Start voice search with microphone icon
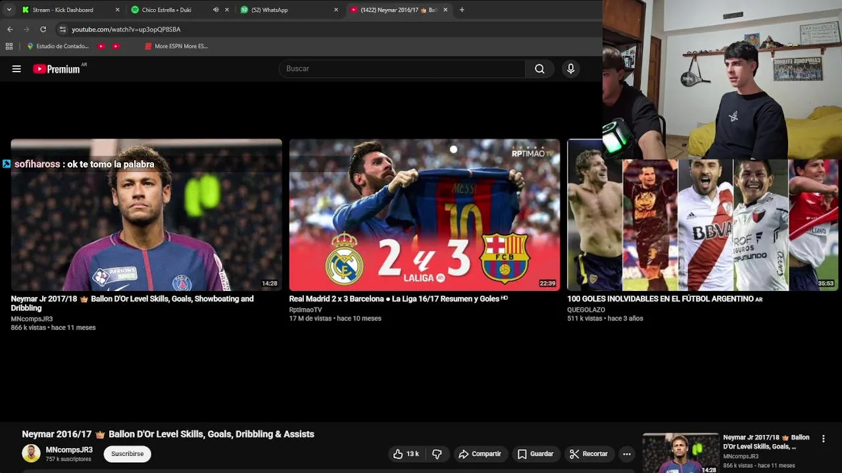The width and height of the screenshot is (842, 473). click(570, 68)
